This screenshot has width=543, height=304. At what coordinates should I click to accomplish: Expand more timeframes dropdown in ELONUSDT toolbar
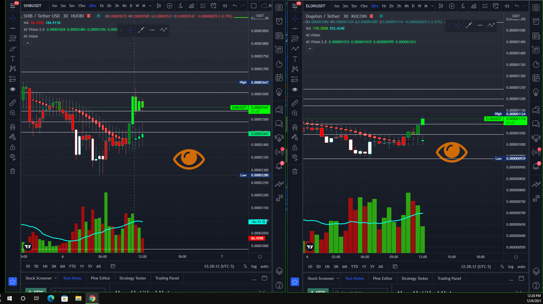[432, 6]
